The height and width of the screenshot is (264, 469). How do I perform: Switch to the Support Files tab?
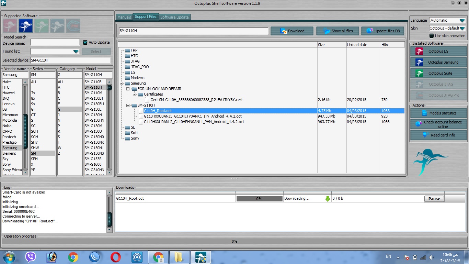146,16
